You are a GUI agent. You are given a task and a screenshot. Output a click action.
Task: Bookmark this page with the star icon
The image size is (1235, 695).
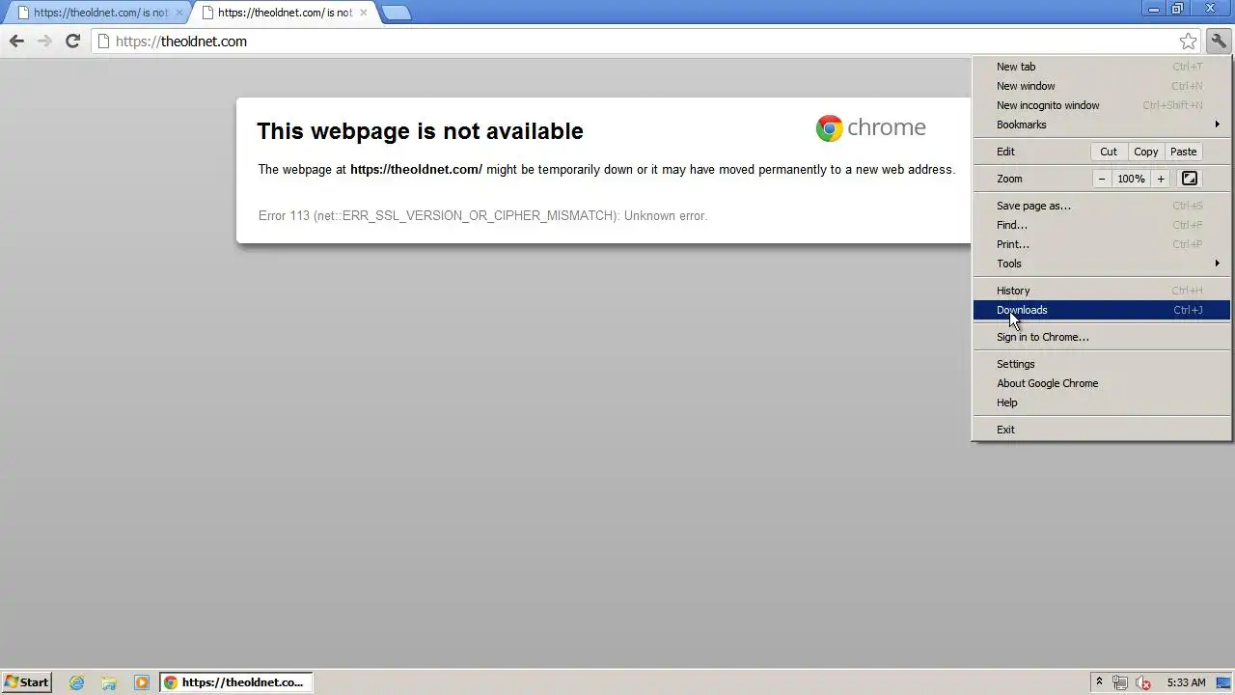click(1188, 41)
